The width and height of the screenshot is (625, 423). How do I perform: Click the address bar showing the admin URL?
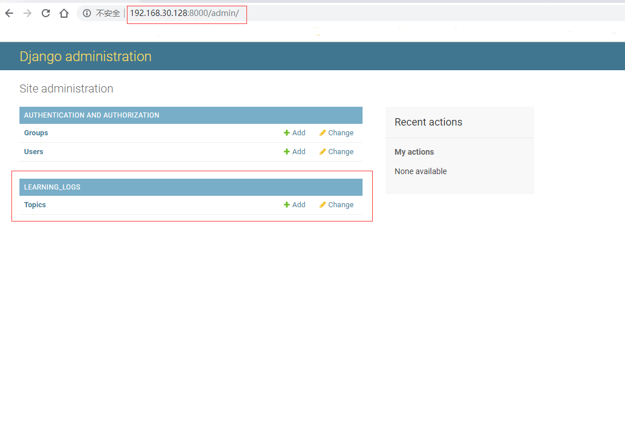pyautogui.click(x=186, y=13)
